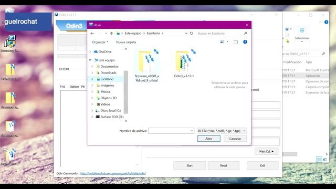Open Downloads in the navigation pane
336x189 pixels.
pos(108,73)
